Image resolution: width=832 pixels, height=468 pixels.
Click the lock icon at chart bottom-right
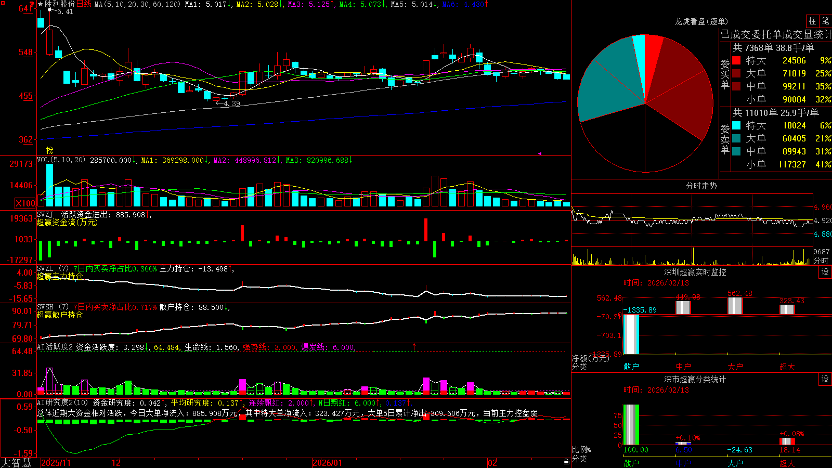click(566, 462)
